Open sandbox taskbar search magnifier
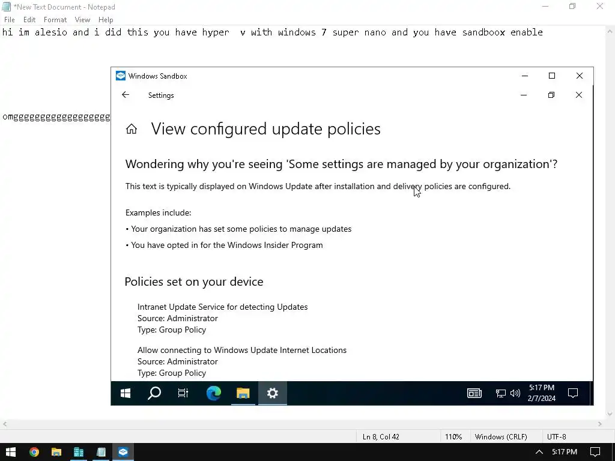 [x=154, y=393]
